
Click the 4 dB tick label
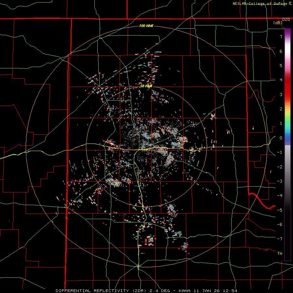(x=281, y=80)
